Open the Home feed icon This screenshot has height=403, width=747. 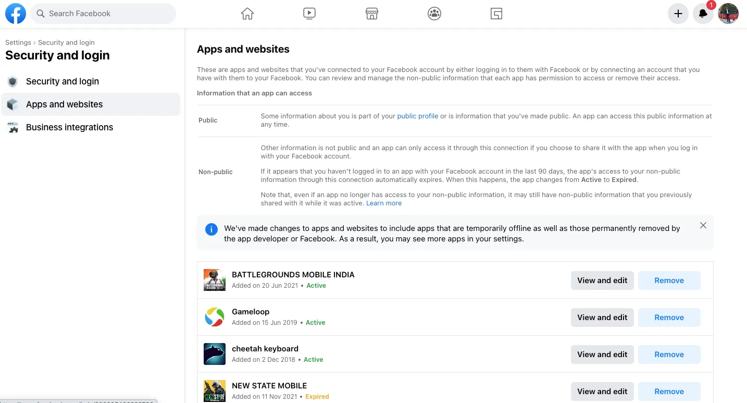[x=247, y=14]
